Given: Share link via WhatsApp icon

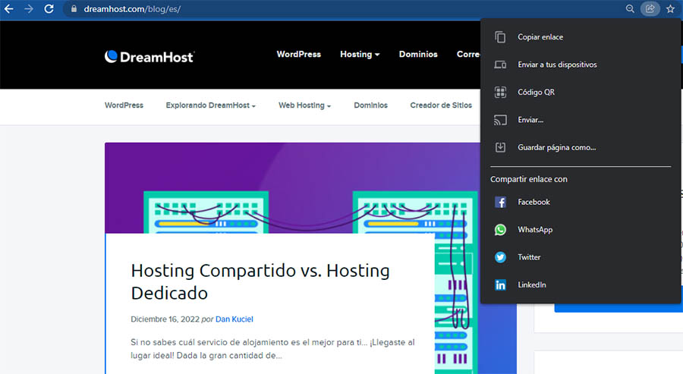Looking at the screenshot, I should pyautogui.click(x=500, y=230).
